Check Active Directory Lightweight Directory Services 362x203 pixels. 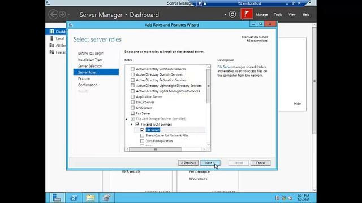click(132, 85)
